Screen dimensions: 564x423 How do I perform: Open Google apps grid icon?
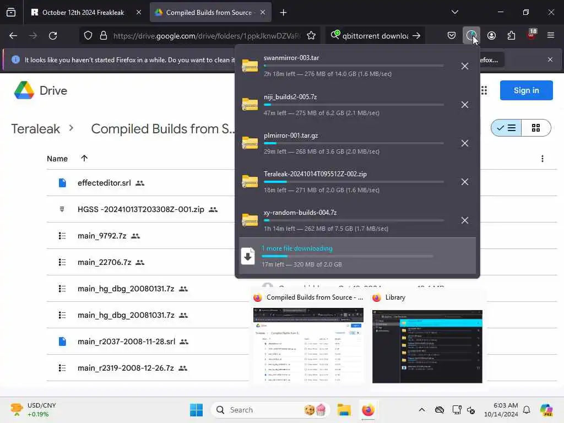click(x=484, y=91)
